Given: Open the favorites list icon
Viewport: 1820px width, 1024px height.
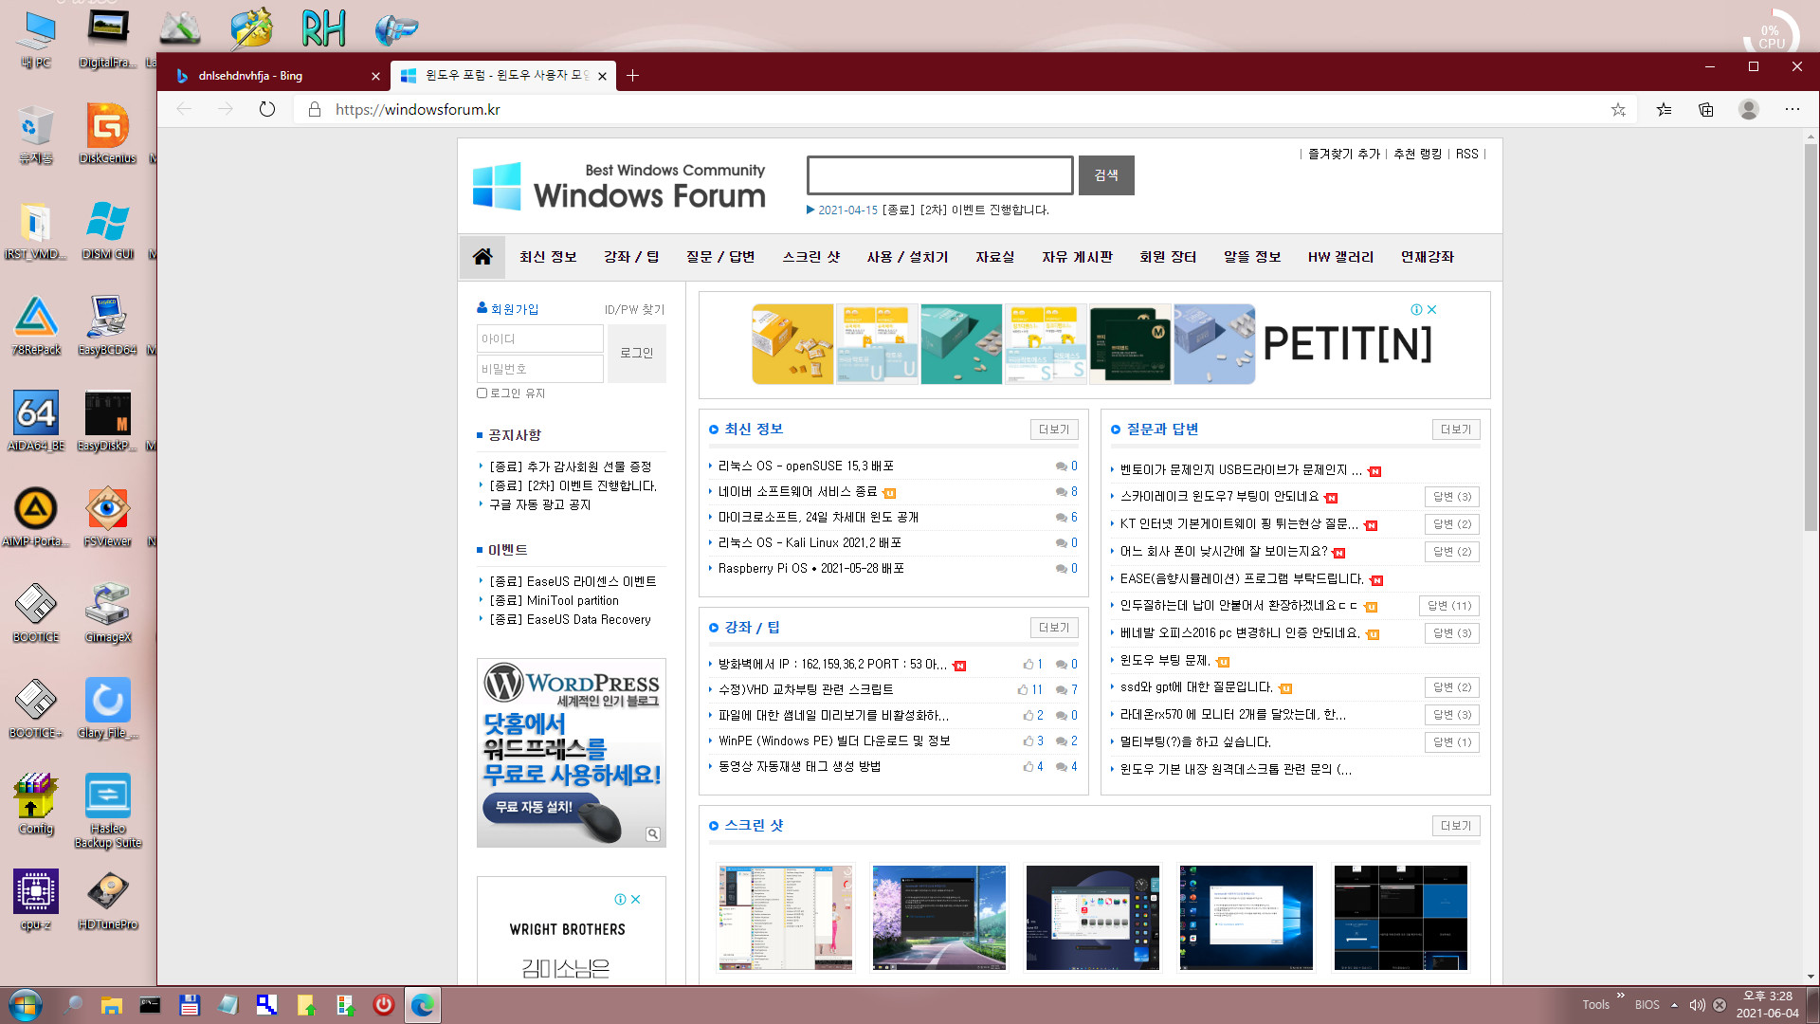Looking at the screenshot, I should pos(1664,110).
